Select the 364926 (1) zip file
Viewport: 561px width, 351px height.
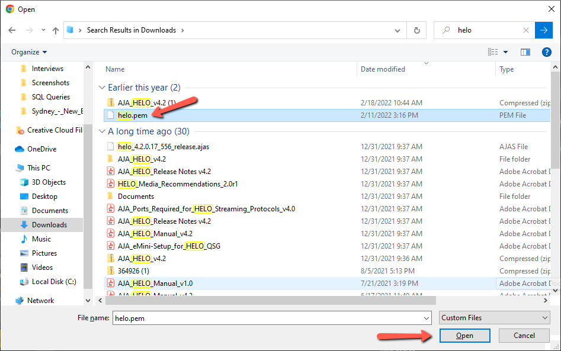133,271
